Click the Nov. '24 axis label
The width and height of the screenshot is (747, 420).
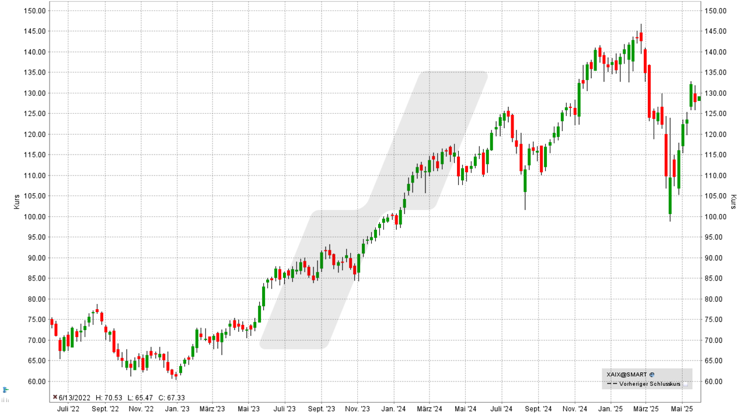575,409
